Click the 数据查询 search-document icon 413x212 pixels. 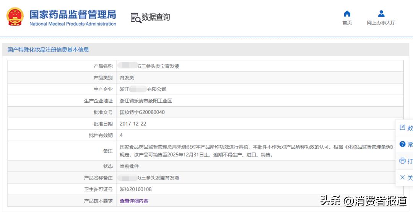tap(136, 18)
